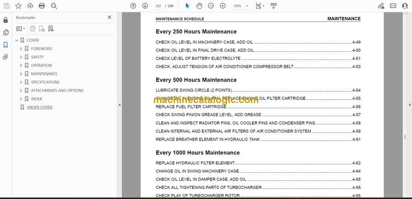Collapse the COVER bookmark

pyautogui.click(x=17, y=40)
